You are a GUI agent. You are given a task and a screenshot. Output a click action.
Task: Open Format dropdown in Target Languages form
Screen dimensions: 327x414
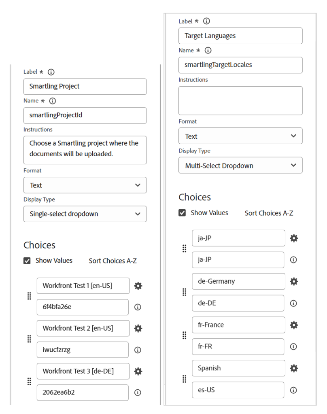coord(240,136)
